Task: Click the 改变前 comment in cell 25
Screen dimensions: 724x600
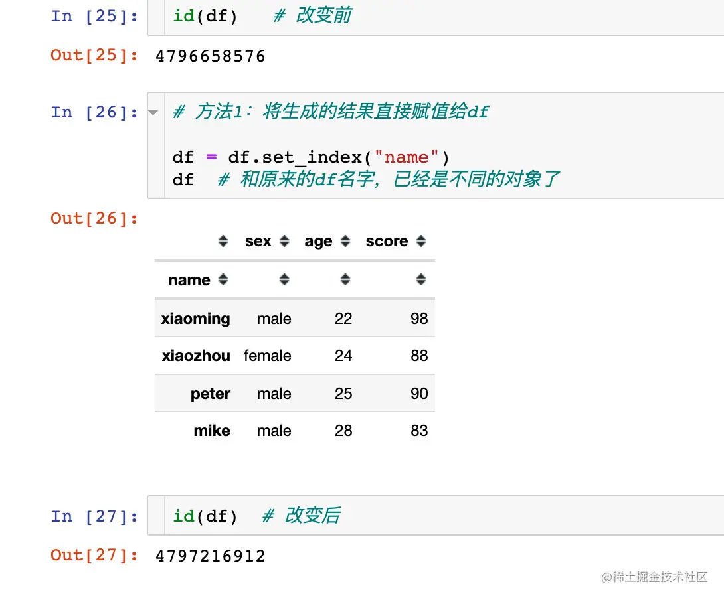Action: (313, 15)
